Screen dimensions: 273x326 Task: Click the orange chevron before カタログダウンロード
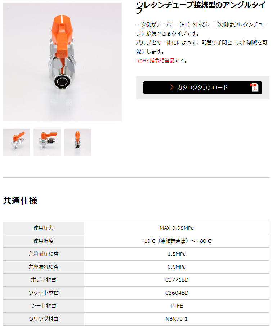(x=171, y=87)
